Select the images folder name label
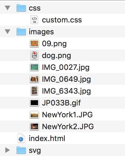 [41, 32]
